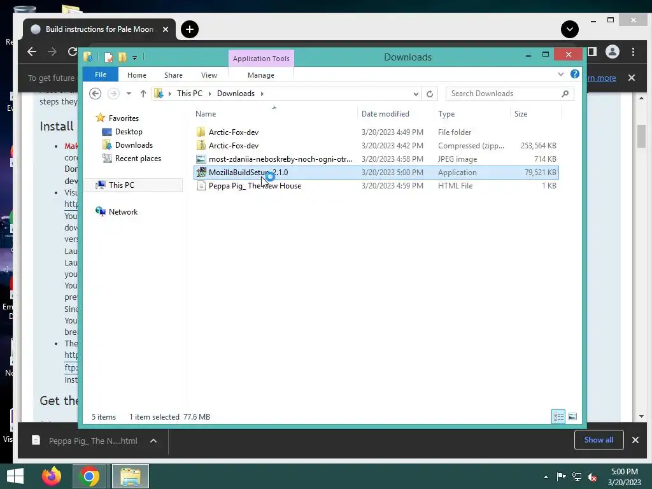The height and width of the screenshot is (489, 652).
Task: Select the Arctic-Fox-dev compressed zip file
Action: [x=376, y=146]
